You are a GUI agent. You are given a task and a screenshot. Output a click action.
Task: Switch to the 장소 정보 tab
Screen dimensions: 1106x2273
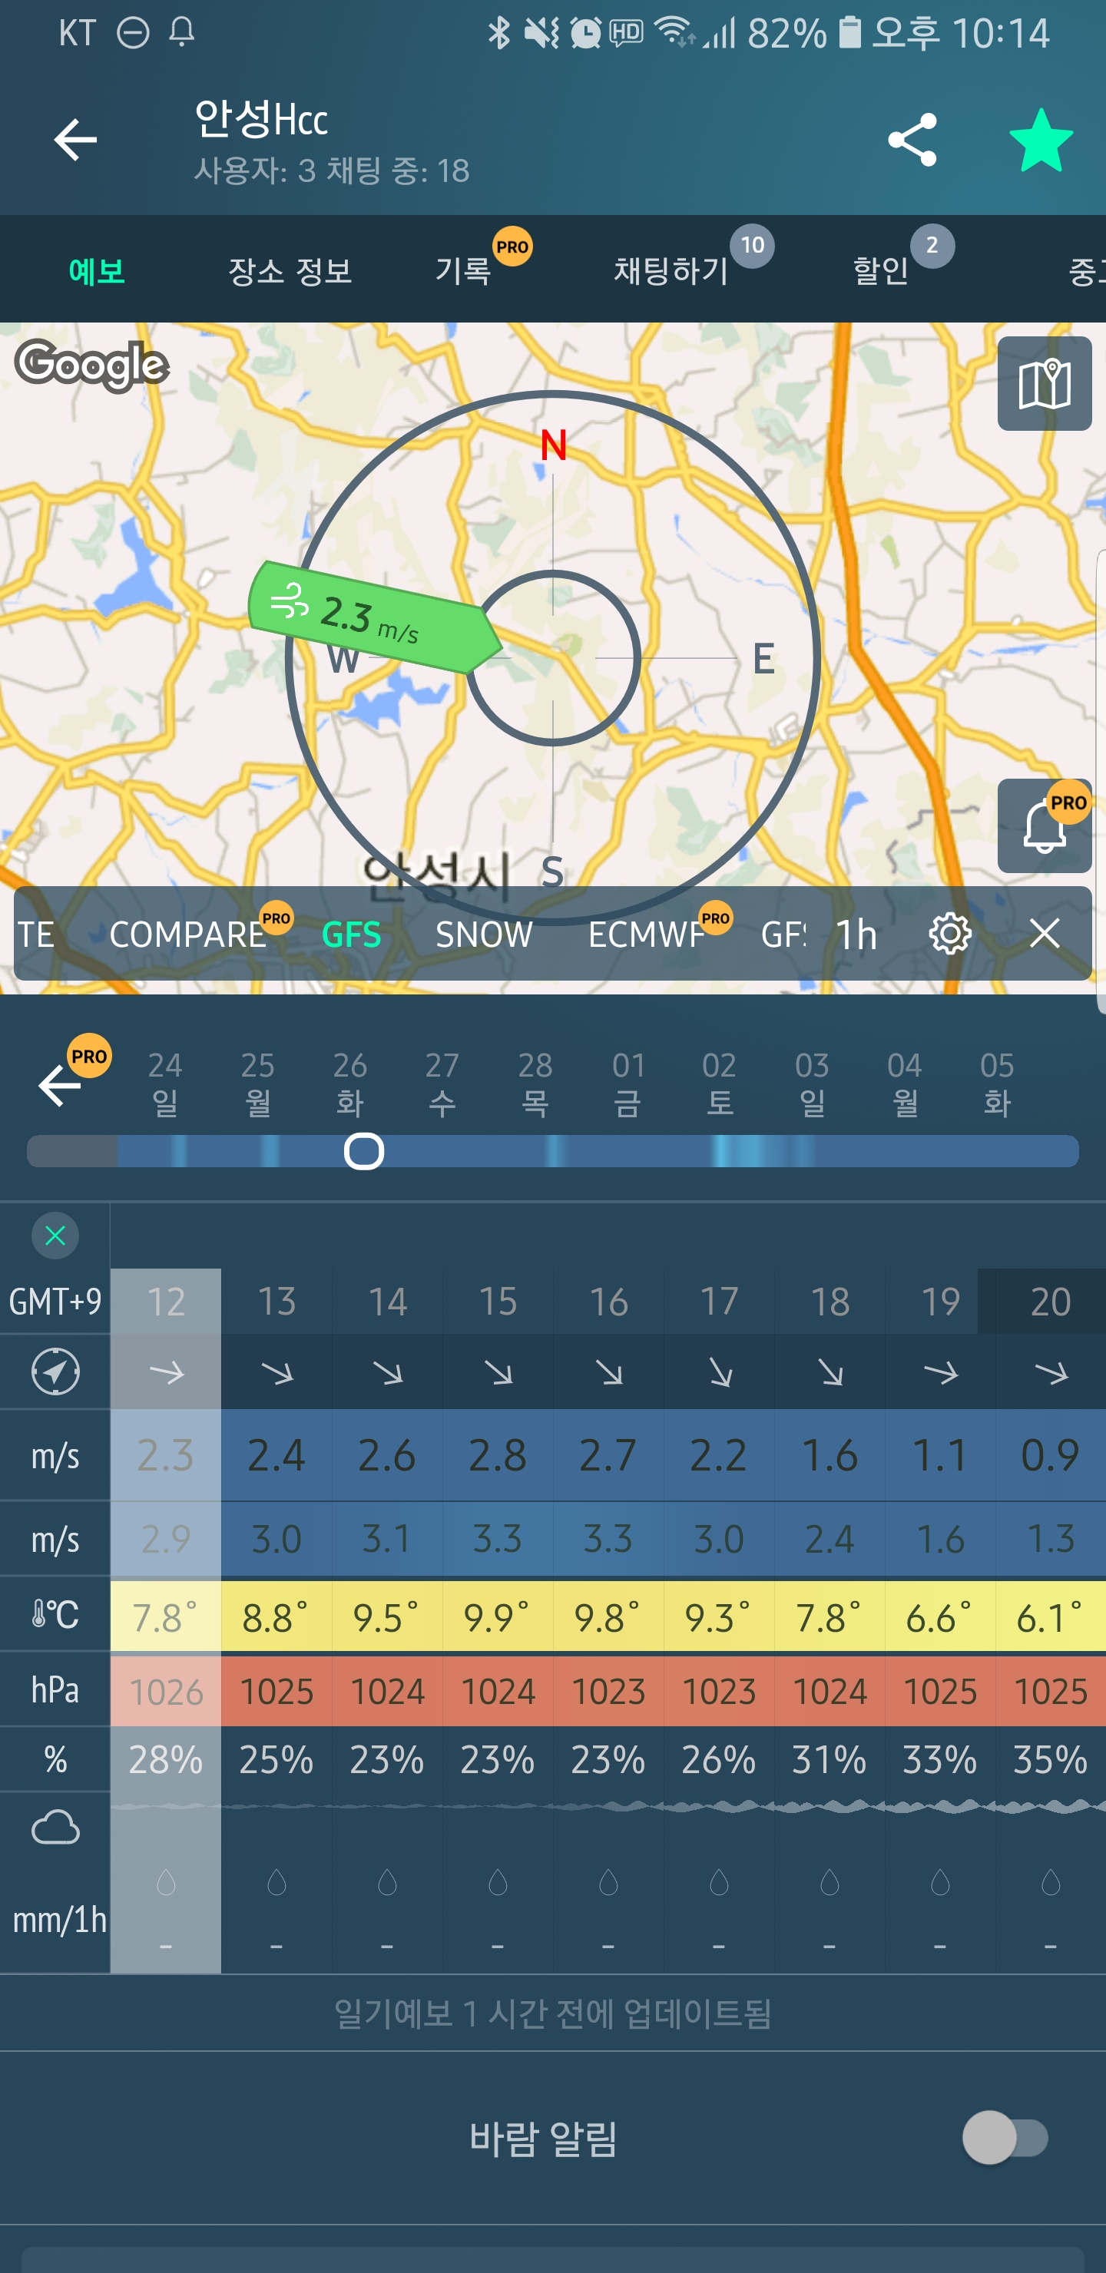(x=290, y=271)
